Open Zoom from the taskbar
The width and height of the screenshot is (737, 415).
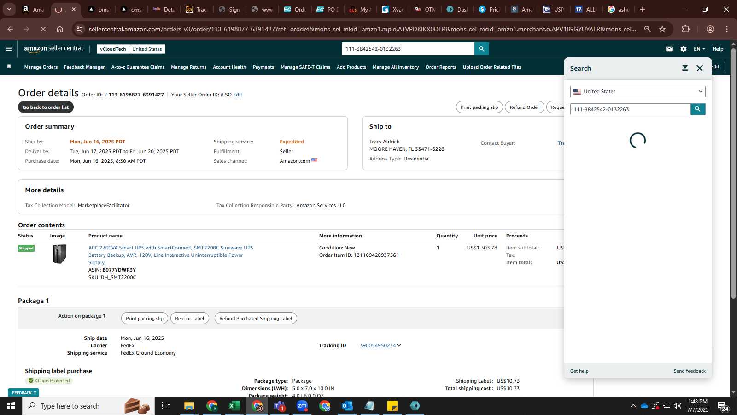click(x=302, y=406)
